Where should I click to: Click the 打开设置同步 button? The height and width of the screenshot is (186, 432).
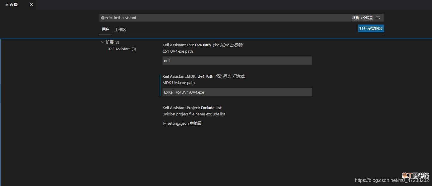click(371, 28)
